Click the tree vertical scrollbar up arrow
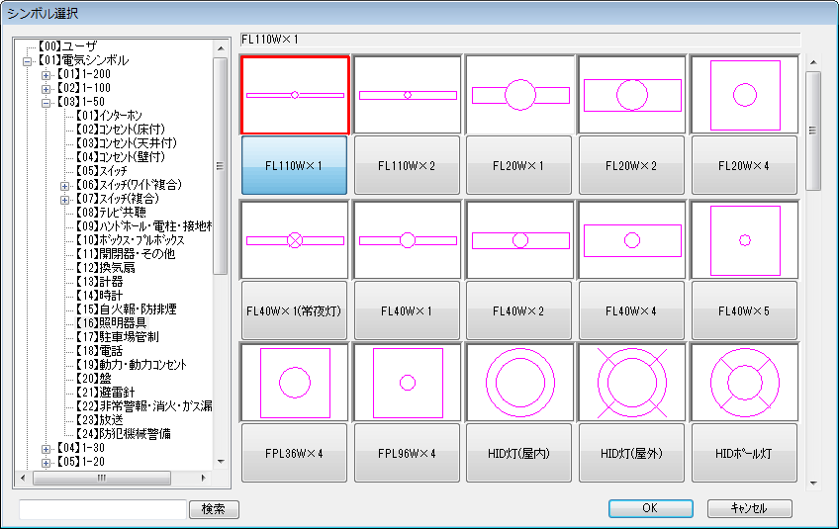The height and width of the screenshot is (529, 839). pyautogui.click(x=221, y=48)
